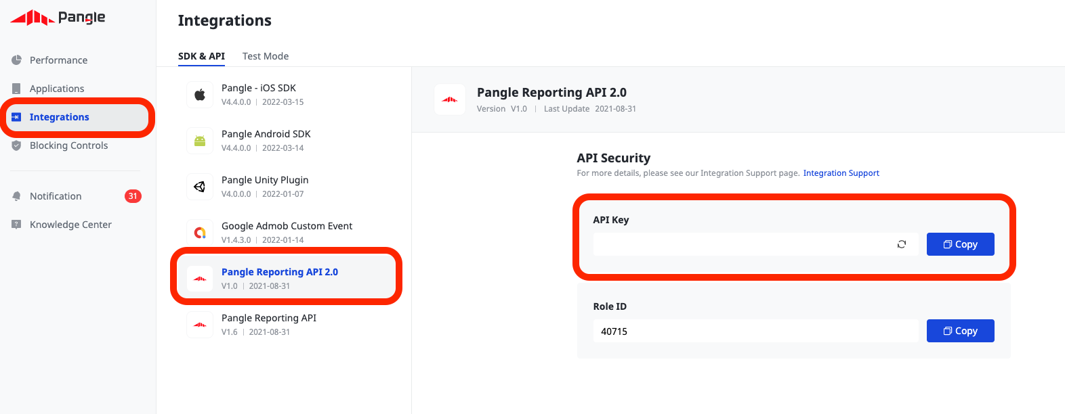Copy the Role ID value
This screenshot has height=414, width=1065.
(960, 331)
